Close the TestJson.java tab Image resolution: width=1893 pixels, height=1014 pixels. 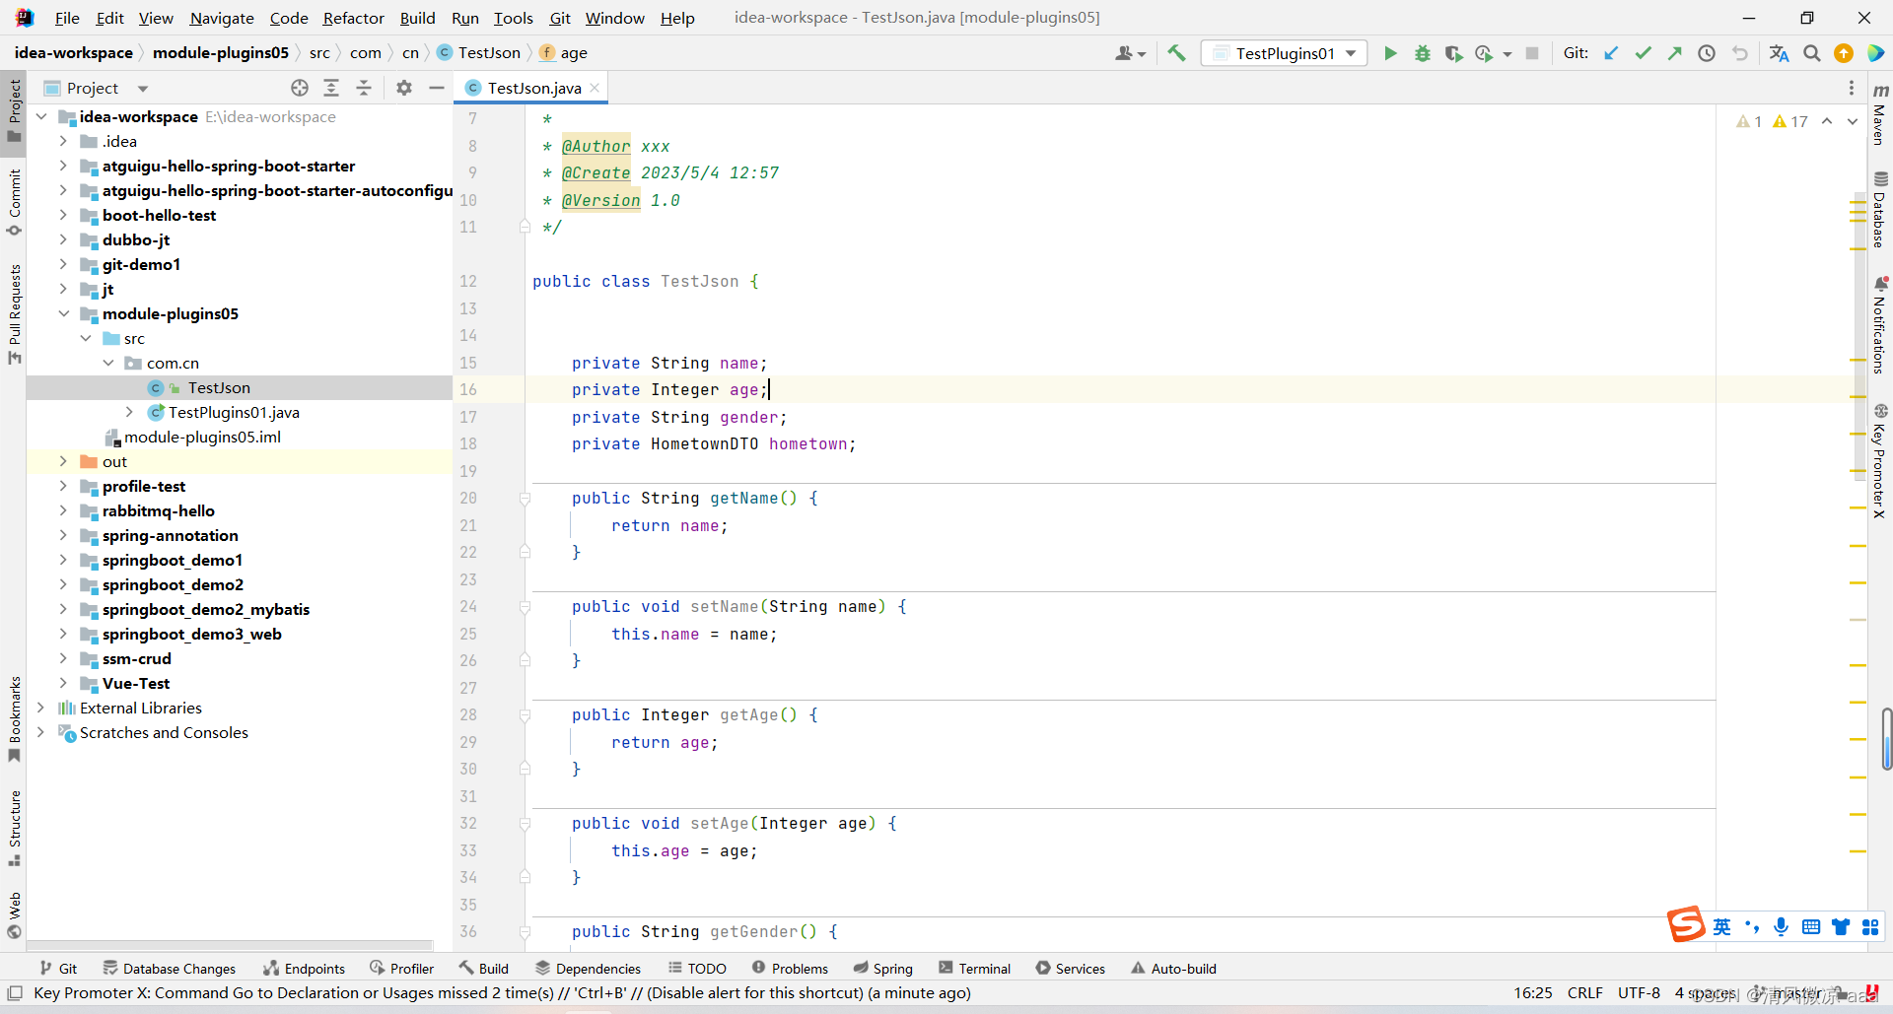[595, 88]
